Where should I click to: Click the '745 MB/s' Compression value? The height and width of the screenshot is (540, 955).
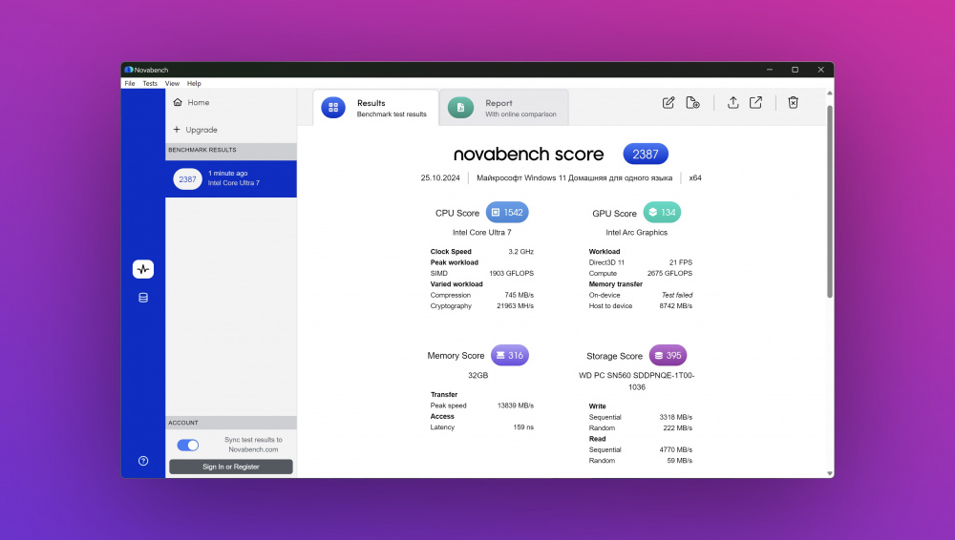519,295
